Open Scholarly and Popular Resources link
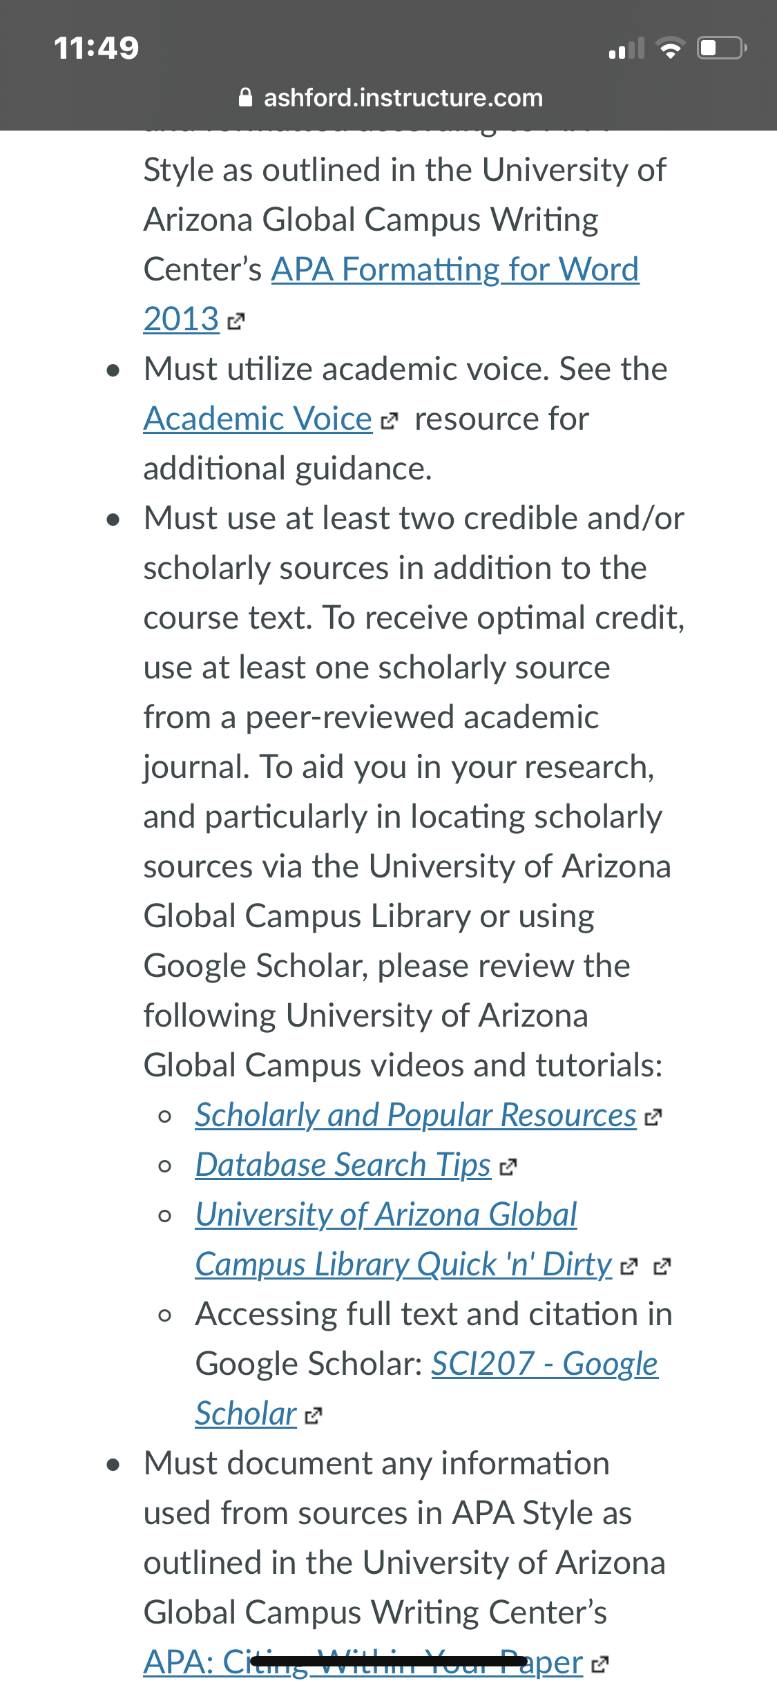Screen dimensions: 777x1683 pos(415,1115)
